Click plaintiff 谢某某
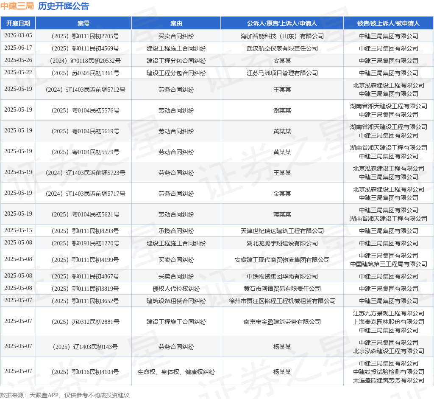Viewport: 434px width, 399px height. tap(282, 110)
